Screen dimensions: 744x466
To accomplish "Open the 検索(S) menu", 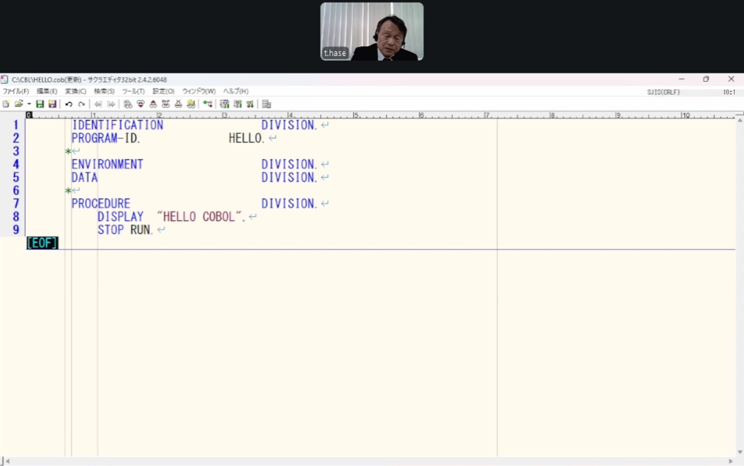I will pyautogui.click(x=104, y=92).
